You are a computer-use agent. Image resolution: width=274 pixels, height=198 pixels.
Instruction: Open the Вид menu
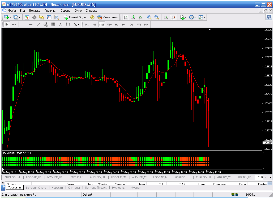22,11
